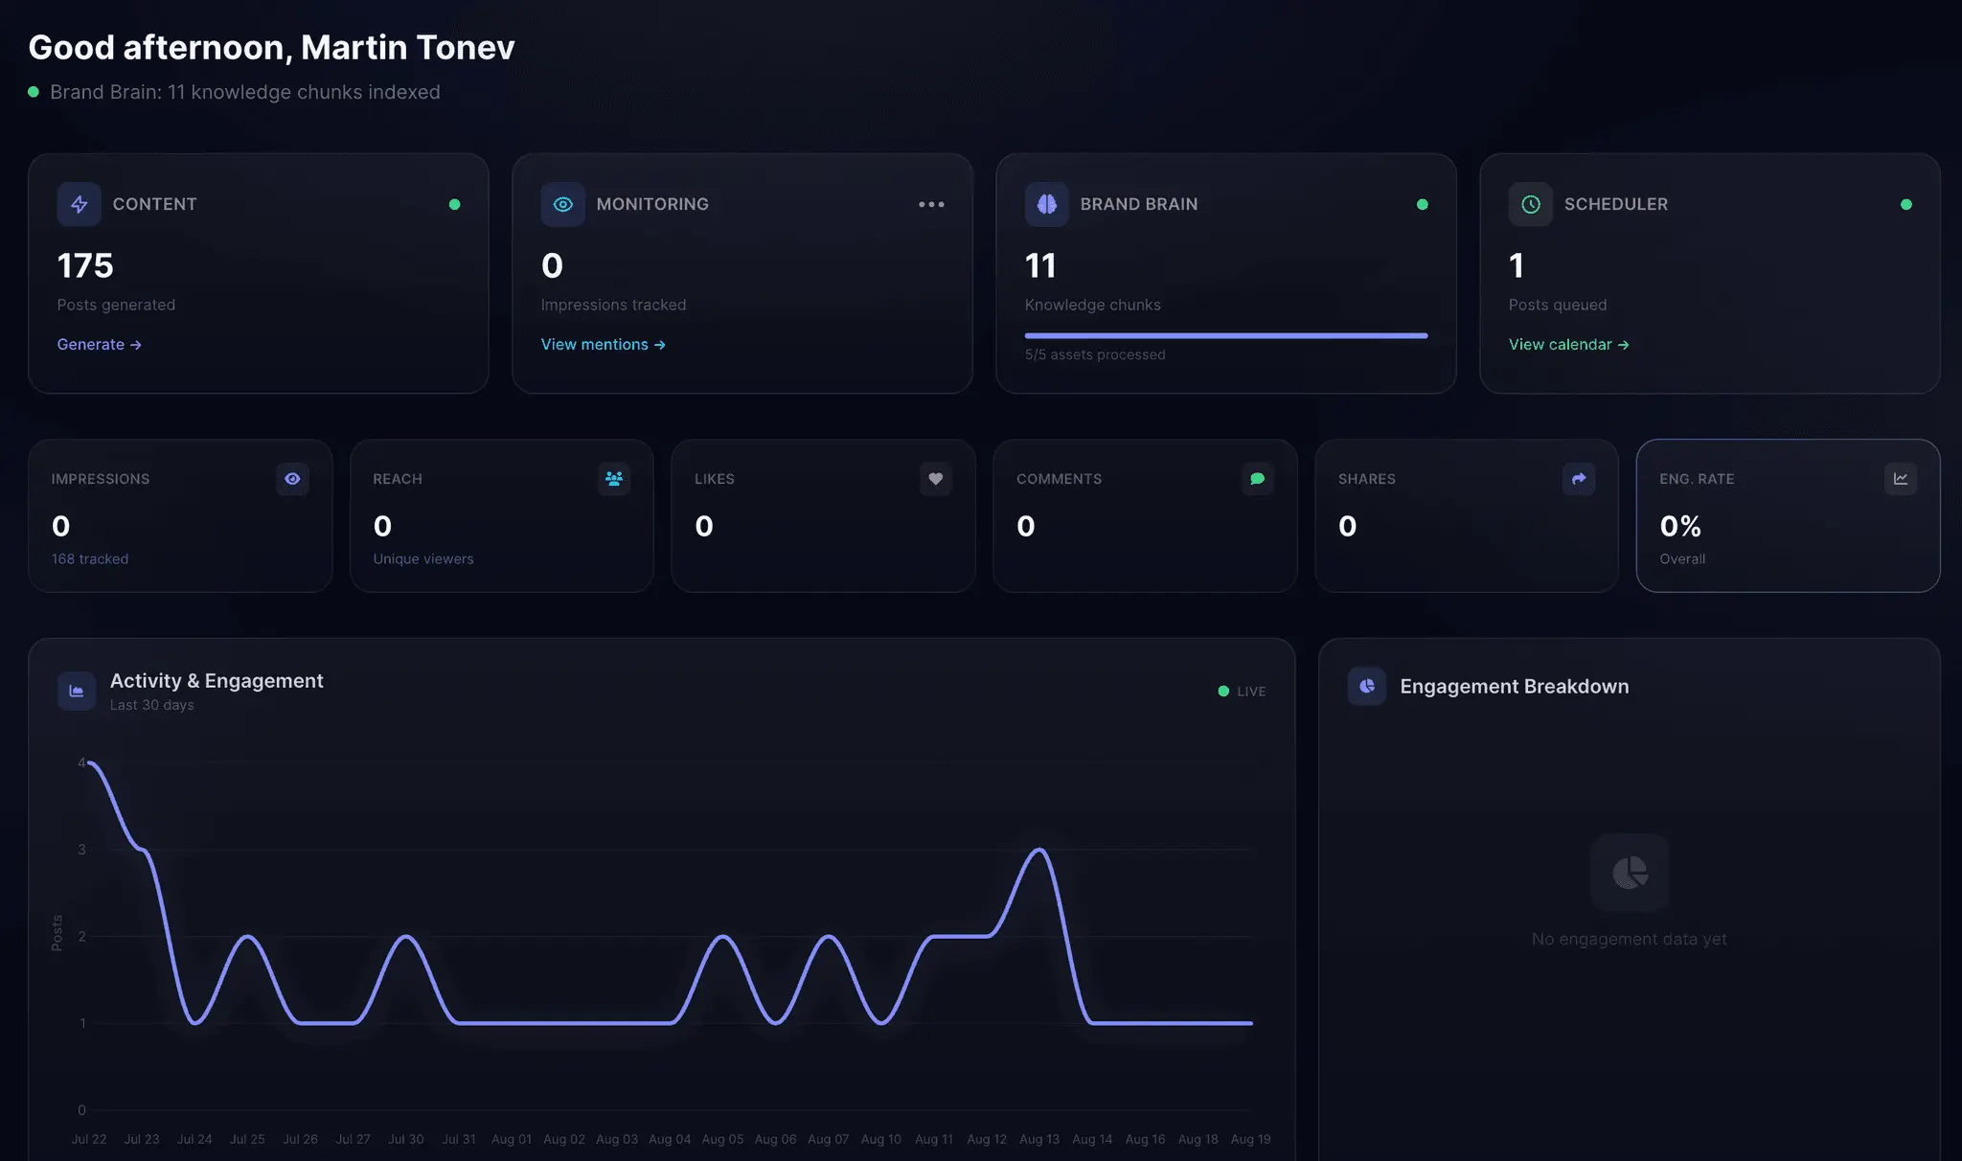Click the '175' posts generated value
This screenshot has height=1161, width=1962.
[x=85, y=265]
